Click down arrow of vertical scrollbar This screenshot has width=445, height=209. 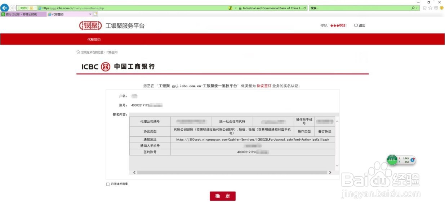pyautogui.click(x=337, y=165)
